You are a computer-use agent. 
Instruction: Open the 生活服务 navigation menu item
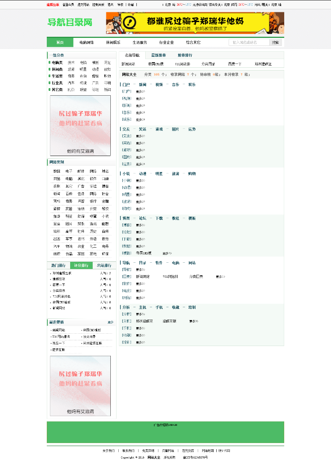pyautogui.click(x=139, y=42)
